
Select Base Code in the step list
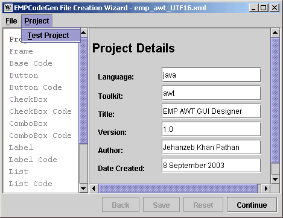pos(31,63)
